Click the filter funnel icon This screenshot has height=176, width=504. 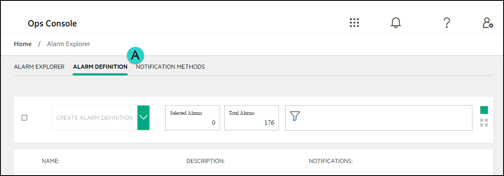(295, 116)
